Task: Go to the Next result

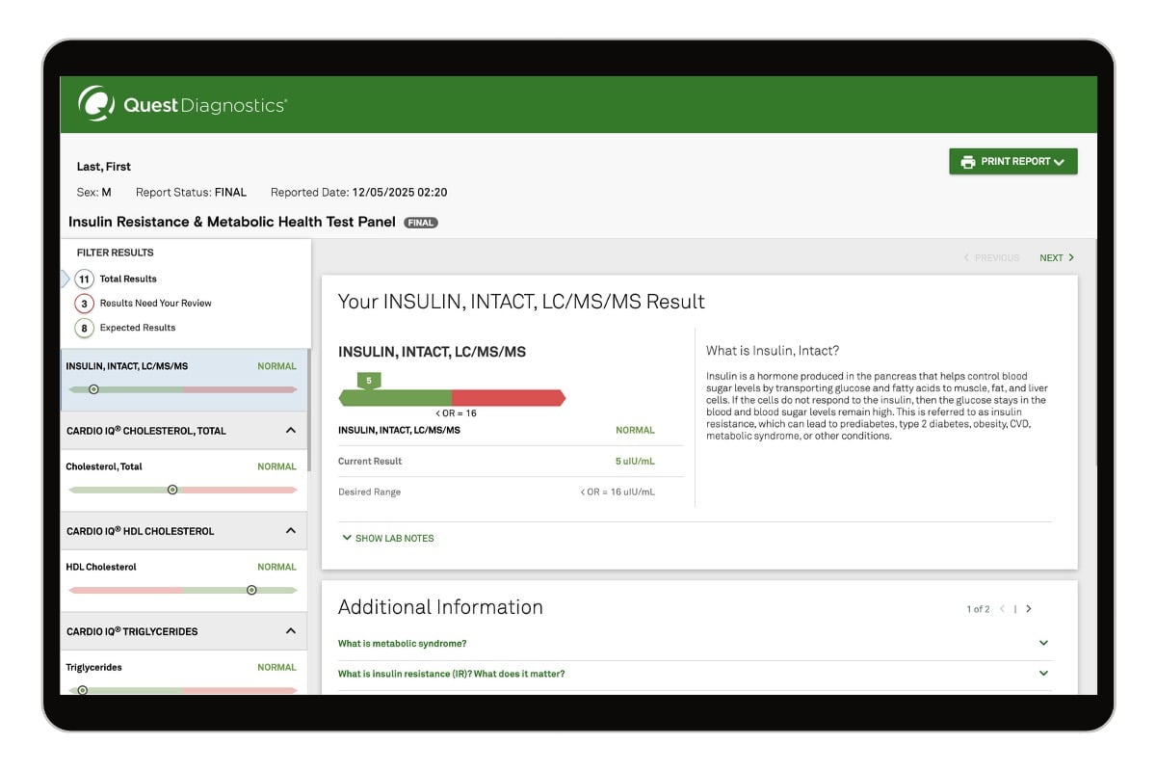Action: (1056, 258)
